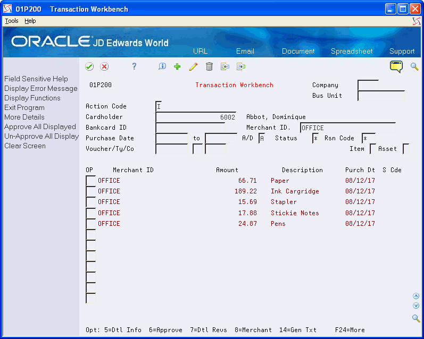Click the Company input field
Viewport: 424px width, 339px height.
click(x=368, y=85)
